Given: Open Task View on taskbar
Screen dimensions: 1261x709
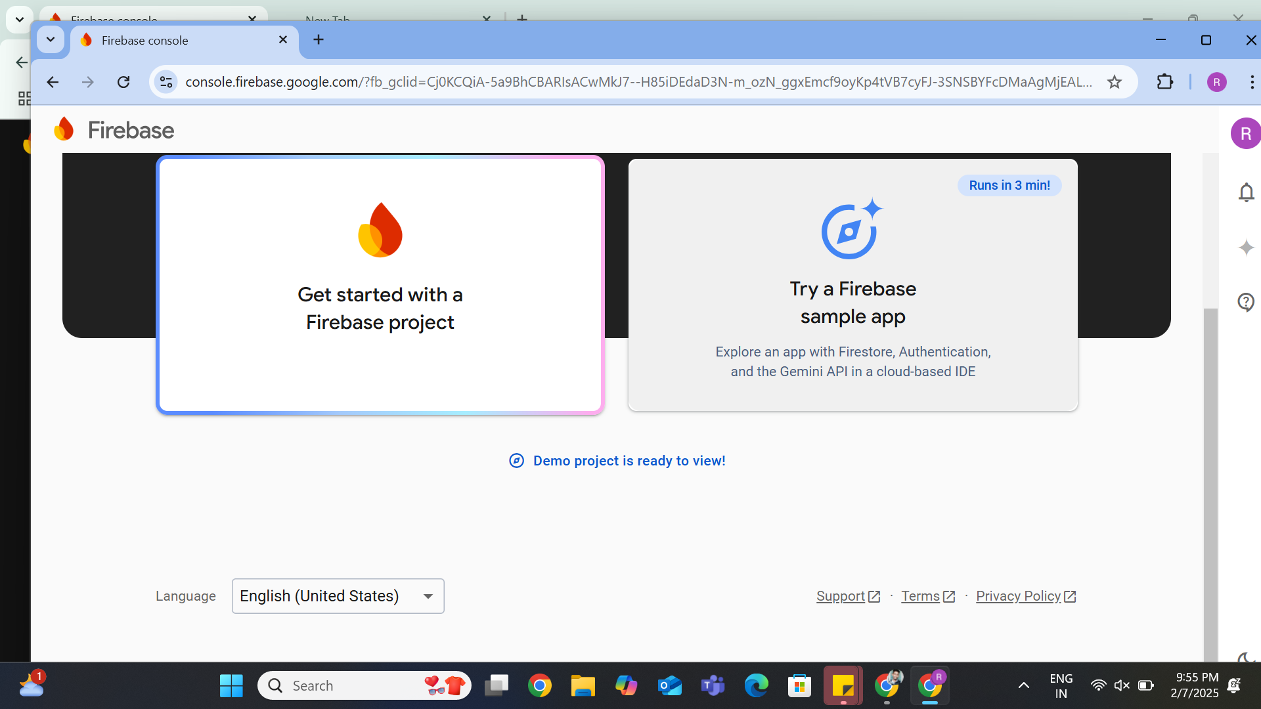Looking at the screenshot, I should point(497,685).
